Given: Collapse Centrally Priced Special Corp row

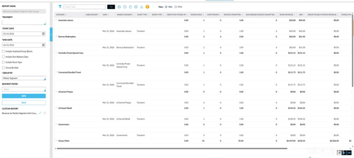Looking at the screenshot, I should click(x=56, y=53).
